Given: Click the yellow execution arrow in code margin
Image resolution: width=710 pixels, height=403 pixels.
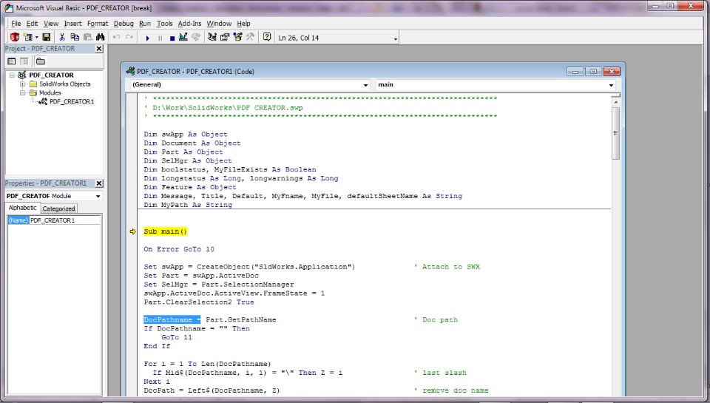Looking at the screenshot, I should click(x=132, y=231).
